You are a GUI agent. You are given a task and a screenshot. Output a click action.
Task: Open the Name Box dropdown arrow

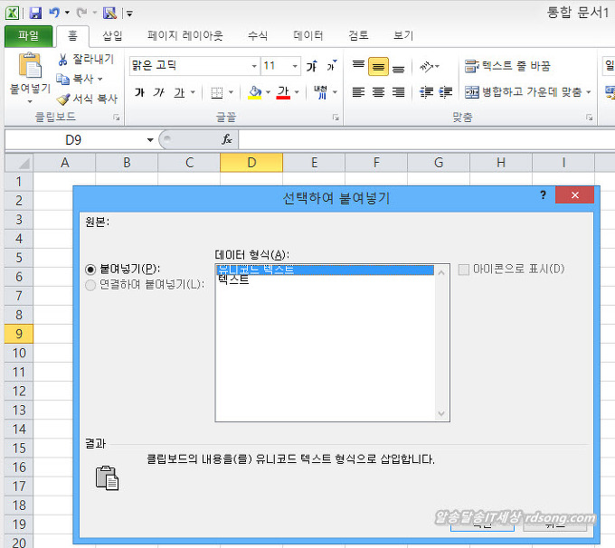coord(150,139)
